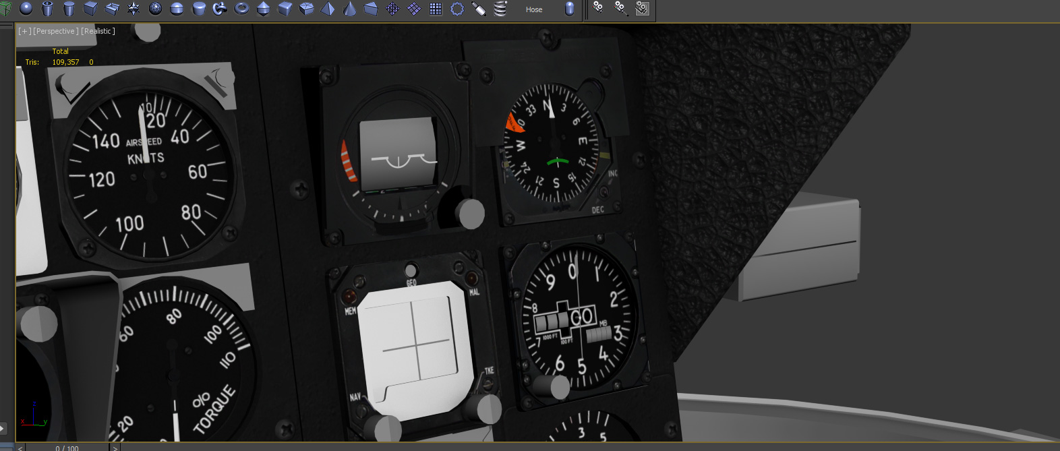
Task: Select the ChamferBox rounded cube tool
Action: tap(285, 9)
